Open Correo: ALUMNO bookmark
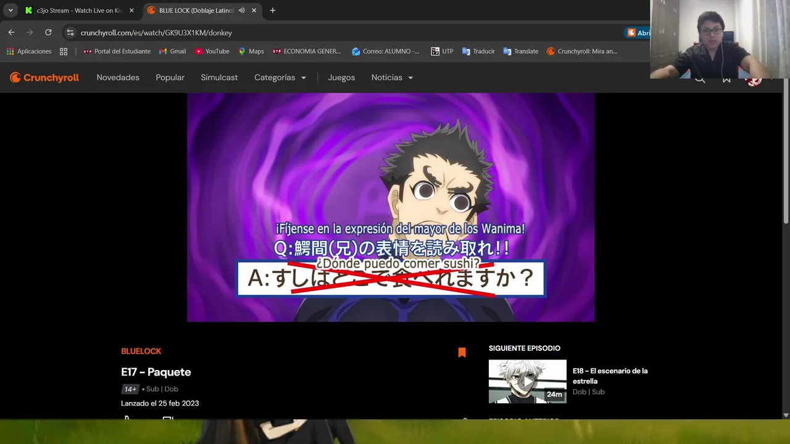Viewport: 790px width, 444px height. 385,51
